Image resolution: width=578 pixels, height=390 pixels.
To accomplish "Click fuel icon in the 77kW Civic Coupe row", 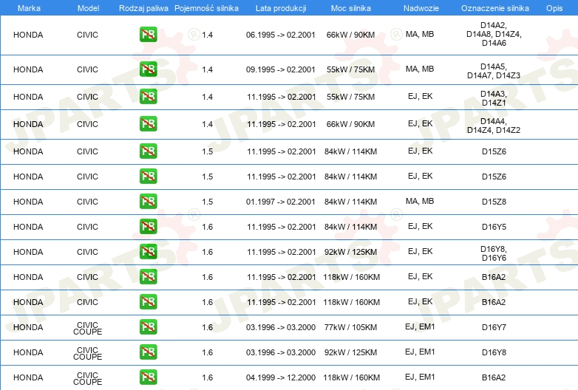I will (x=148, y=327).
